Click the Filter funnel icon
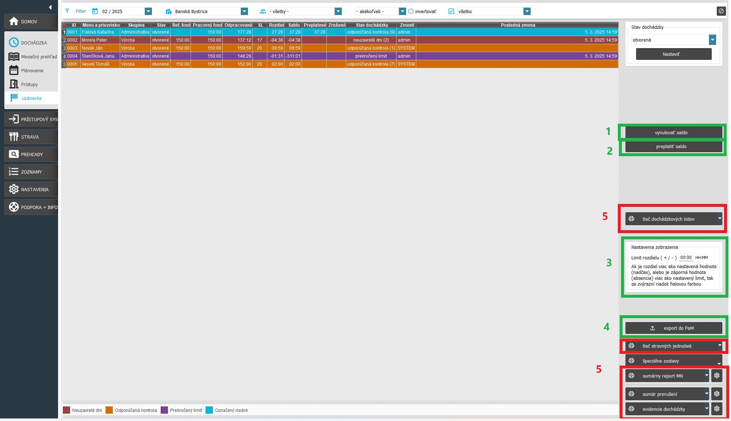This screenshot has width=731, height=421. coord(67,11)
